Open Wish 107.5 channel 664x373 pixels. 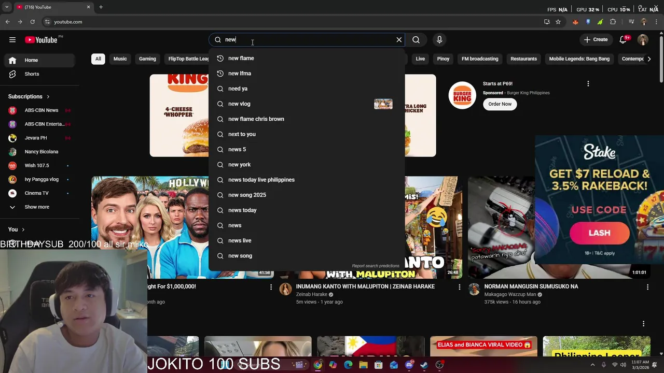point(40,165)
